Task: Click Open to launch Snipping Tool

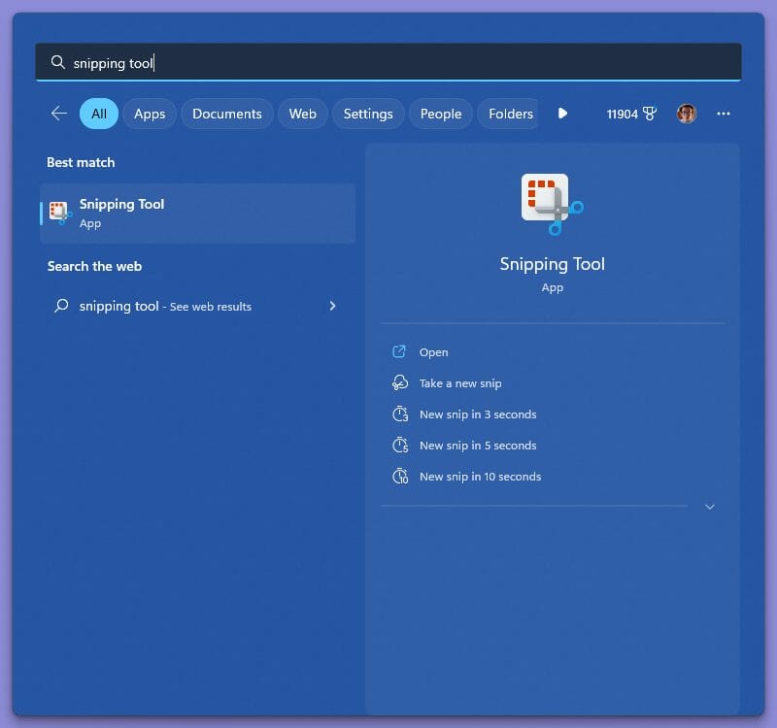Action: tap(434, 351)
